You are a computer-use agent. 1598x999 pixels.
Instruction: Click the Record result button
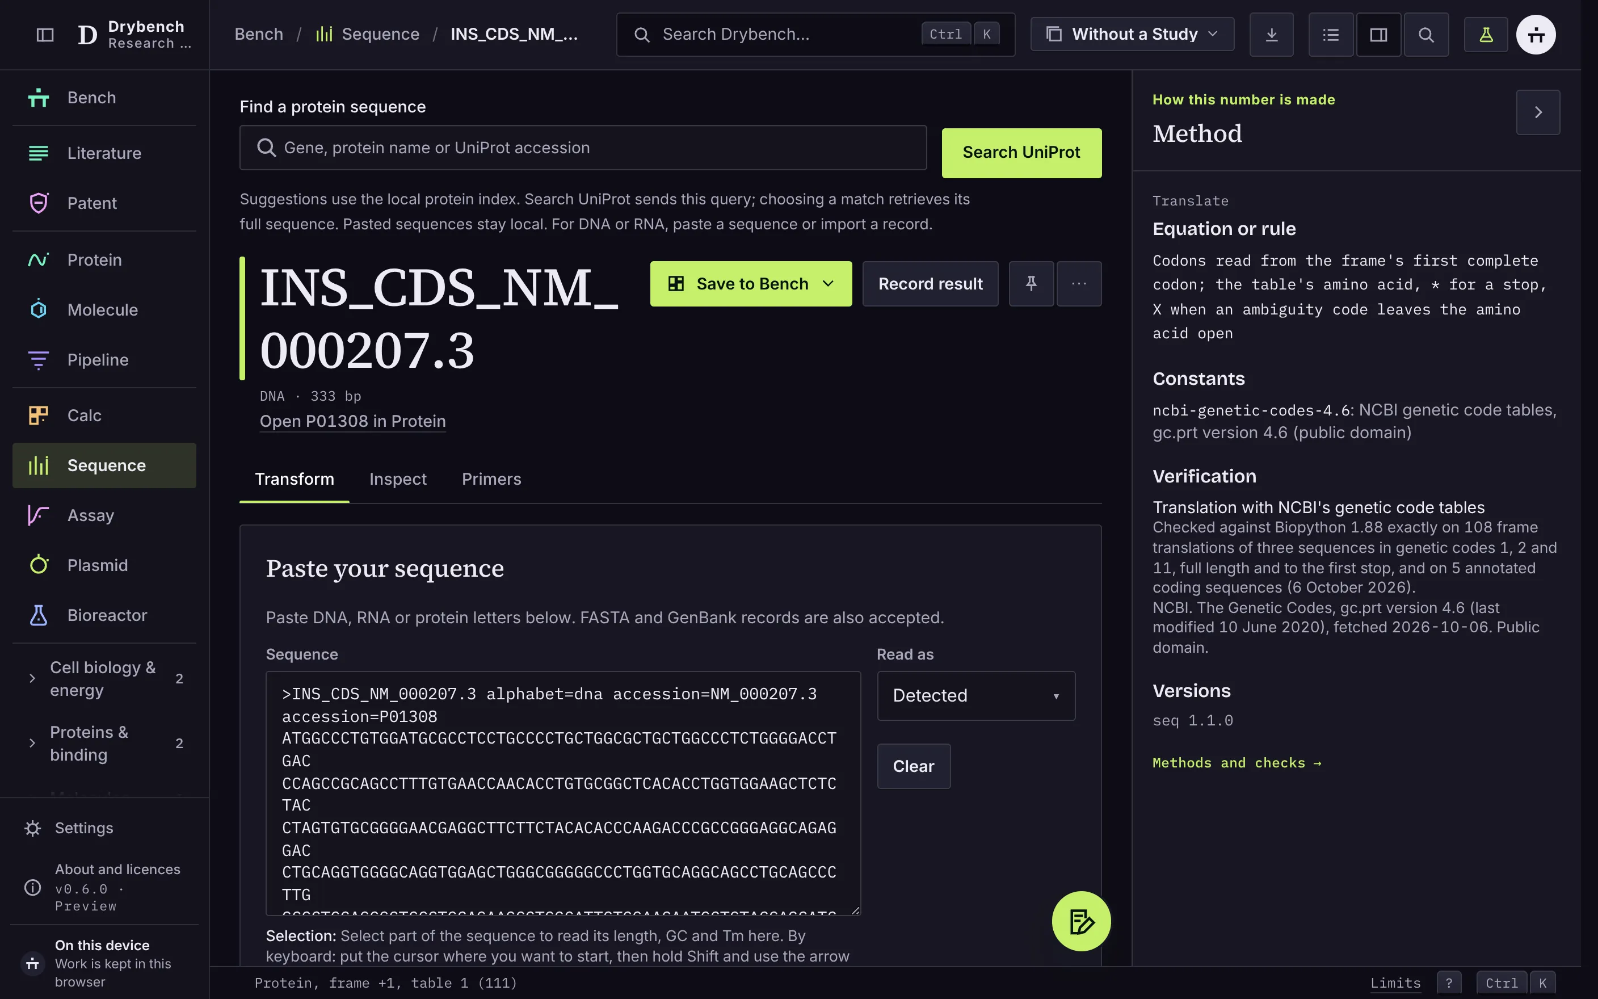[931, 283]
